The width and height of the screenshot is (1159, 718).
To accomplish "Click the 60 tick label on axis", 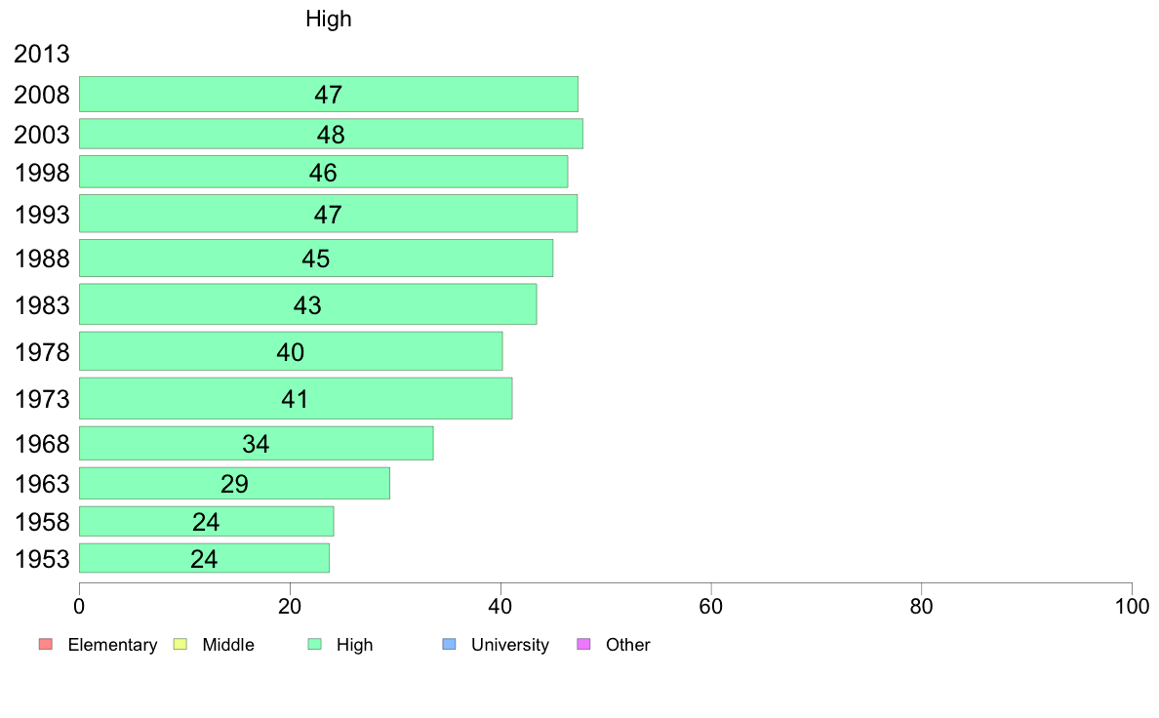I will coord(711,607).
